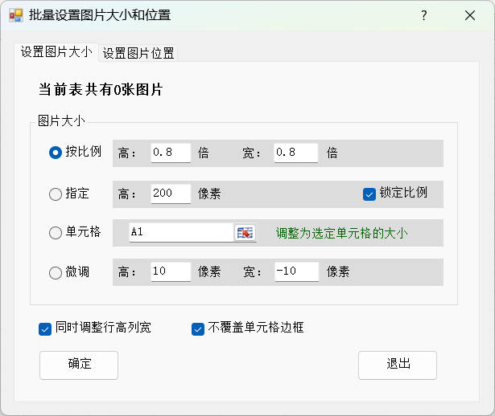Click the app icon in title bar
Screen dimensions: 495x416
click(x=15, y=15)
